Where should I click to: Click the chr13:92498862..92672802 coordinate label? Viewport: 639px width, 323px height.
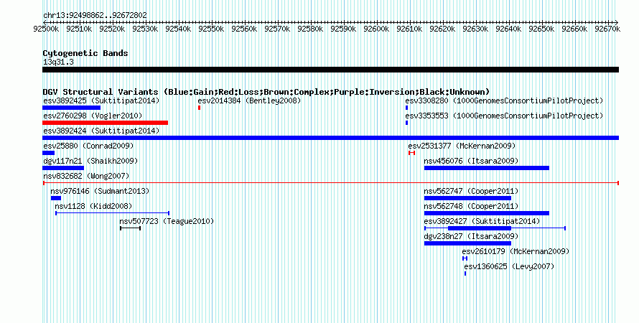[95, 15]
